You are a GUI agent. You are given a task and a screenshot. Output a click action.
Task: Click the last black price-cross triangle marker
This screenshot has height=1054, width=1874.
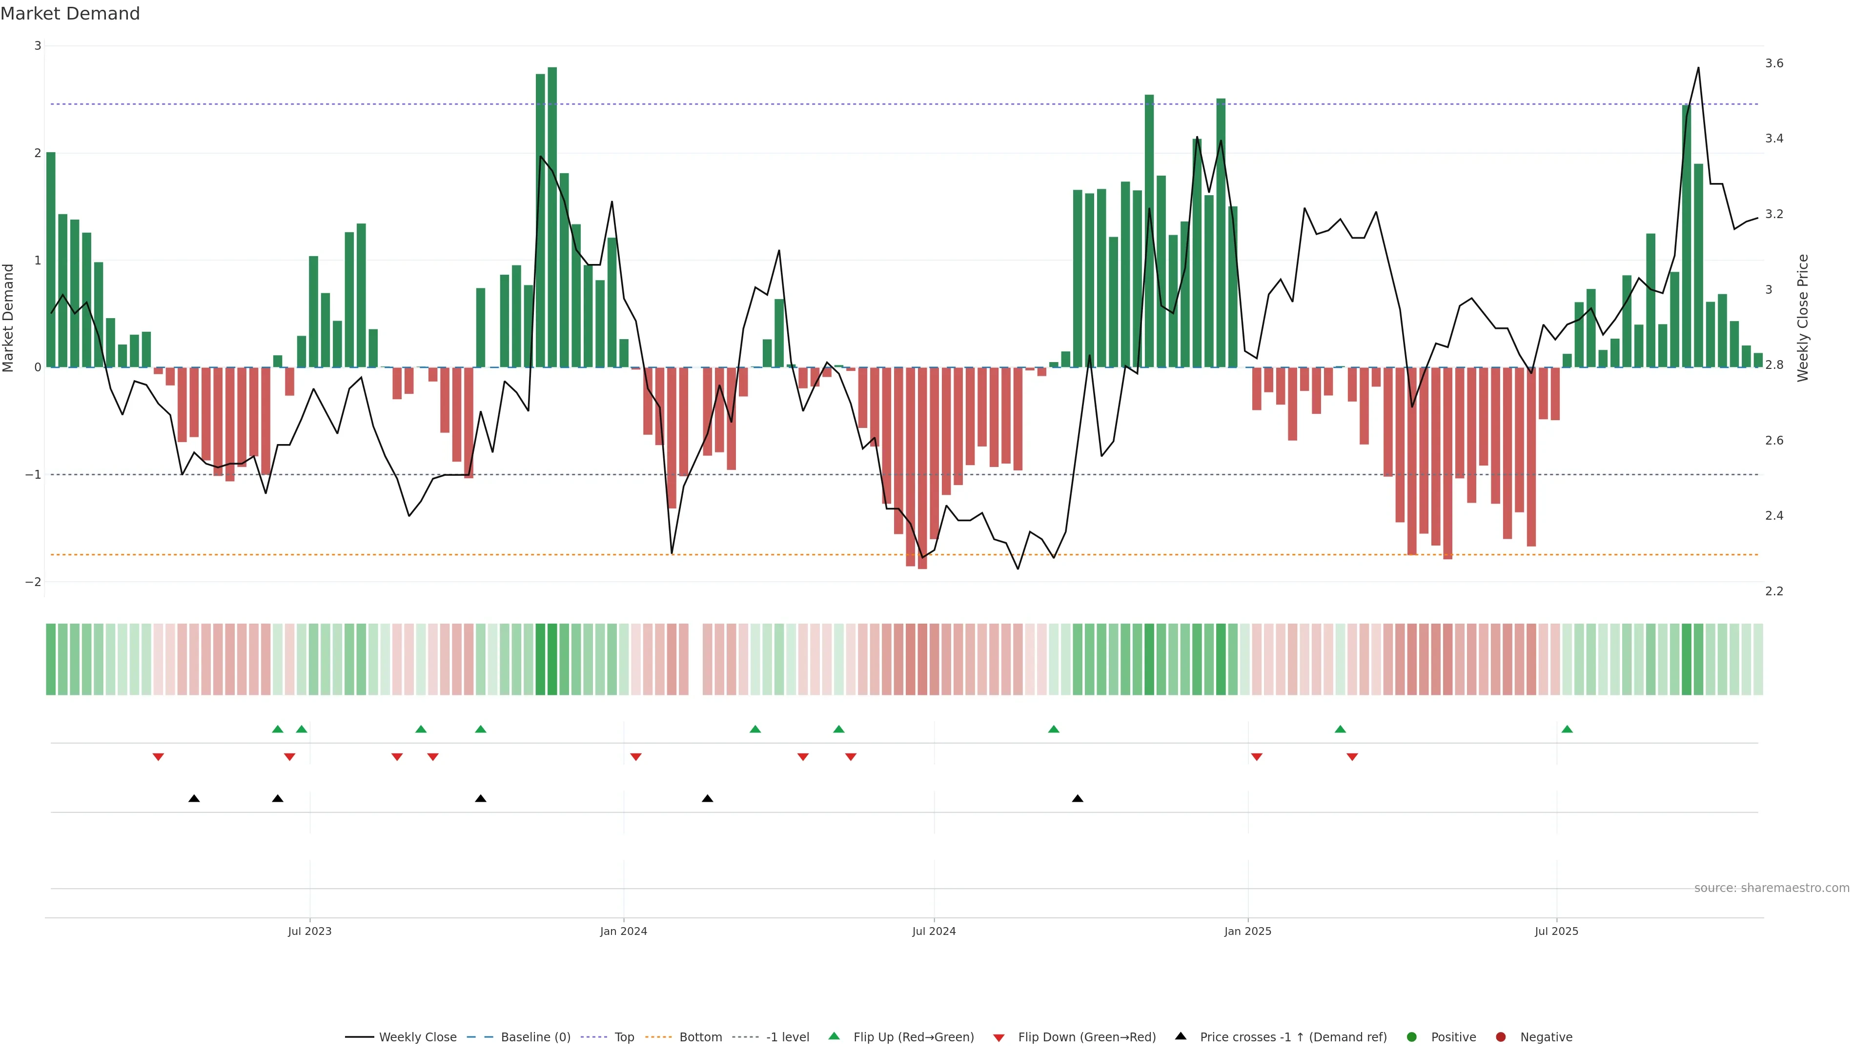[x=1078, y=799]
